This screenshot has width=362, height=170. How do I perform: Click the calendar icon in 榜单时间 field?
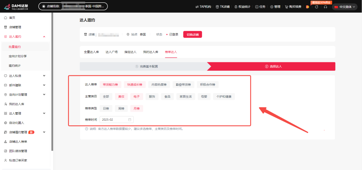(130, 120)
